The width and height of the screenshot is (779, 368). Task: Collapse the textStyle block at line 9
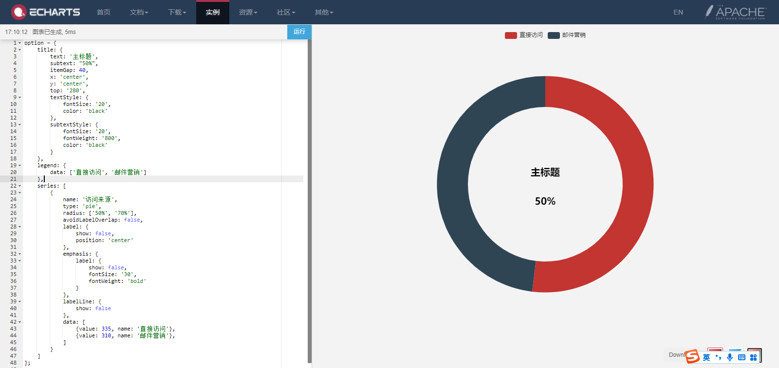(20, 98)
